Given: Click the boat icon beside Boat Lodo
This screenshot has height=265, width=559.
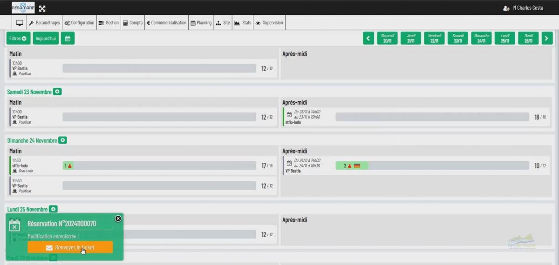Looking at the screenshot, I should (15, 171).
